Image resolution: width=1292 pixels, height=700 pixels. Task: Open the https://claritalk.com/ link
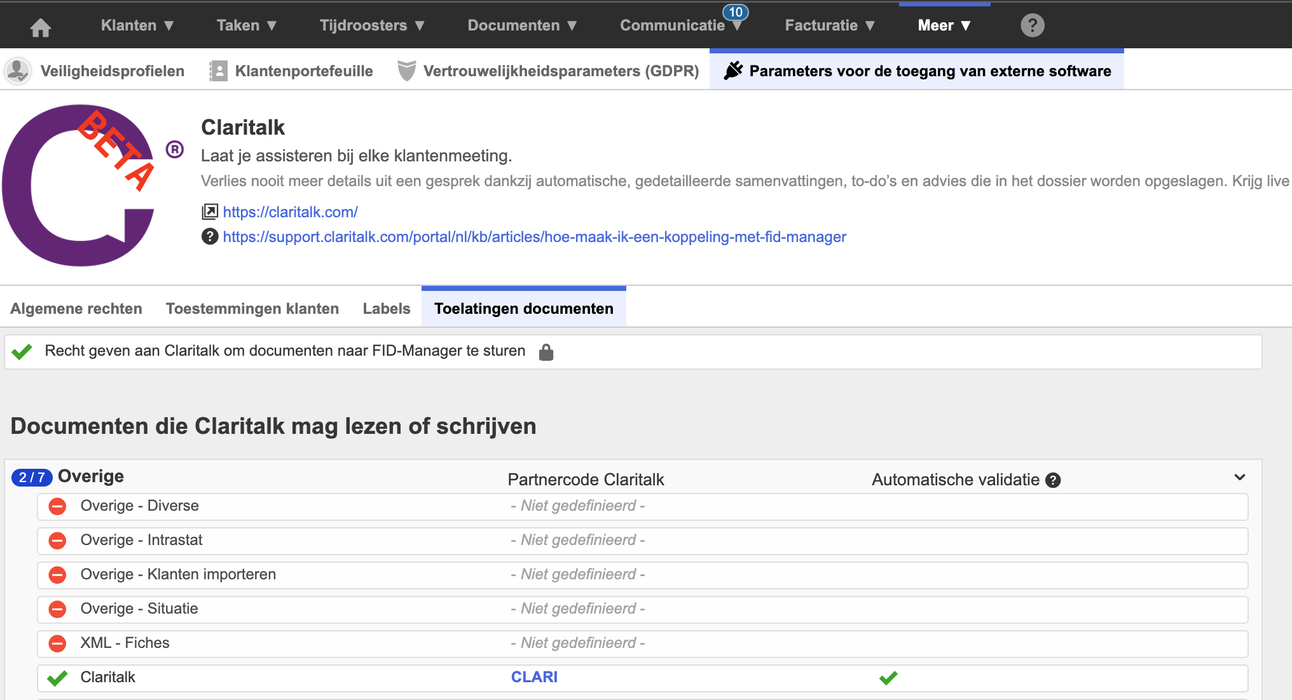(x=290, y=212)
